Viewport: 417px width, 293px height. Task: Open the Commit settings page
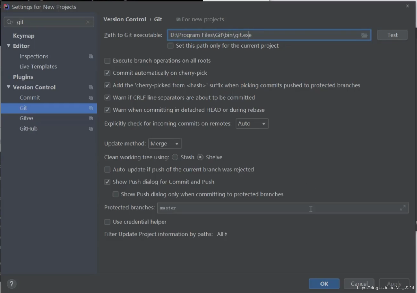click(x=30, y=98)
